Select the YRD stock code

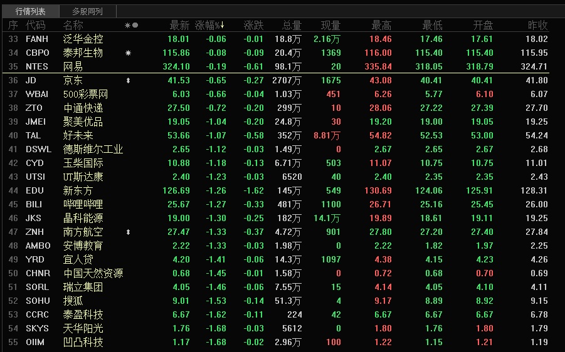click(x=35, y=259)
